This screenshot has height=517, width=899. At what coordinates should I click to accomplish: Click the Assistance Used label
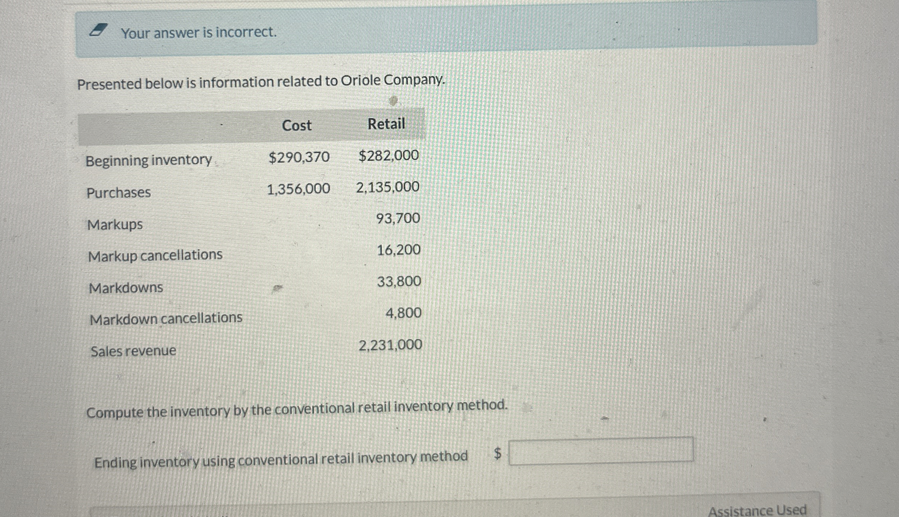coord(757,510)
